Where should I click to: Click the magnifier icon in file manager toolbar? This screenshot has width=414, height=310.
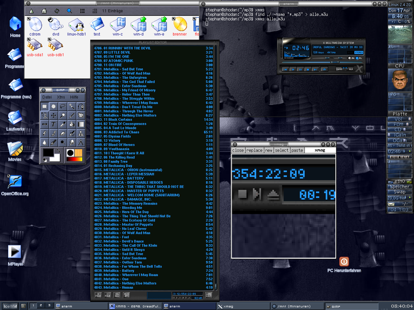tap(69, 11)
